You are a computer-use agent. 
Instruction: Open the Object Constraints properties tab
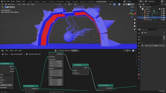pyautogui.click(x=139, y=68)
